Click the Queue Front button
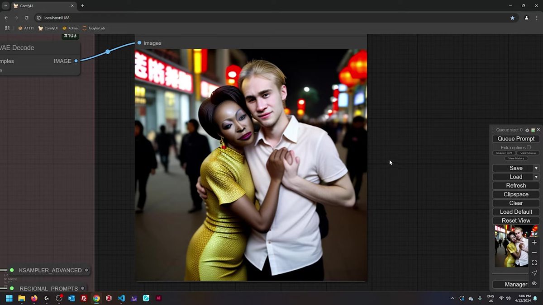The width and height of the screenshot is (543, 305). tap(504, 153)
